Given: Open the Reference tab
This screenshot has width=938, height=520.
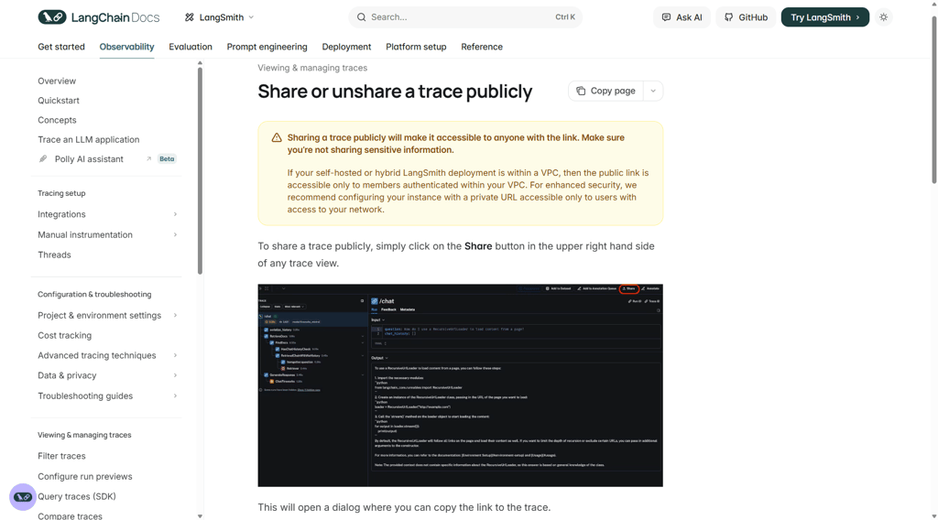Looking at the screenshot, I should click(x=482, y=47).
